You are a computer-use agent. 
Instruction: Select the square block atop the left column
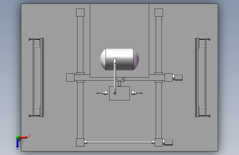coord(80,12)
